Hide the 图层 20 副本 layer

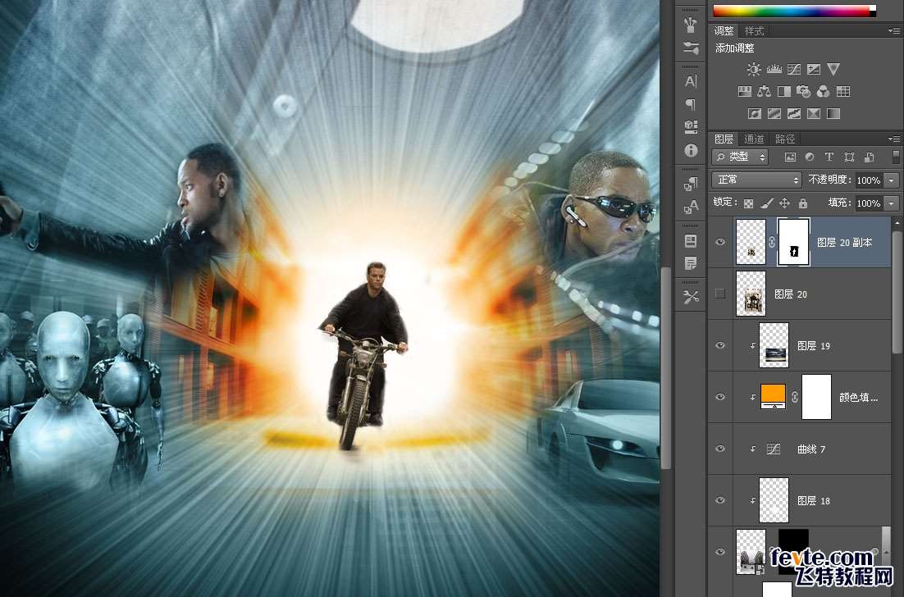pos(720,242)
